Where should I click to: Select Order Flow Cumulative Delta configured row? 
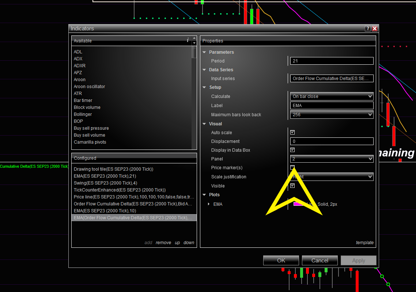point(134,204)
